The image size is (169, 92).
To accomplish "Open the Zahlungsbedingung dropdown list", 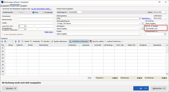I will (139, 24).
